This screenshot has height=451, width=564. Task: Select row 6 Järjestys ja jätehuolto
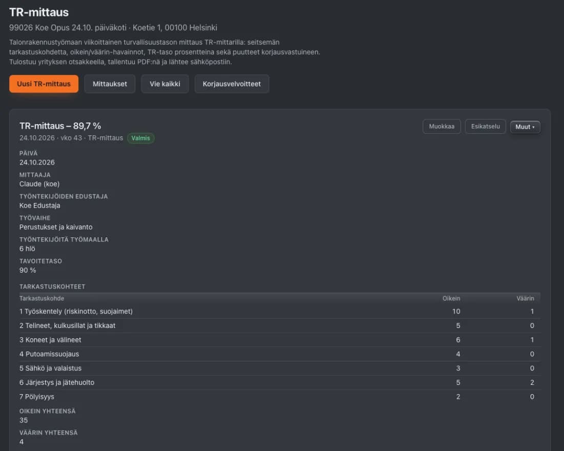tap(280, 382)
